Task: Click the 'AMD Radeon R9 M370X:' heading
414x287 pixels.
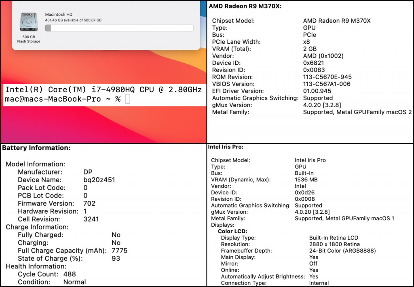Action: tap(245, 6)
